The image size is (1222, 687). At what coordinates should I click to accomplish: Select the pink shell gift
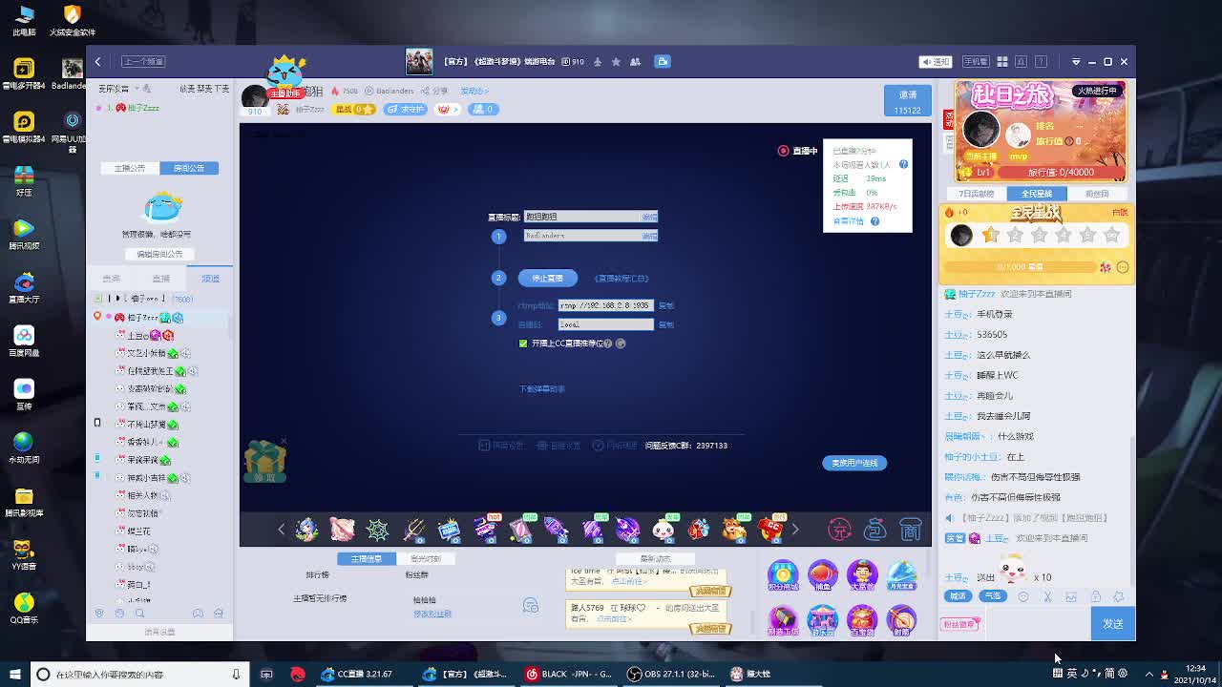(342, 530)
